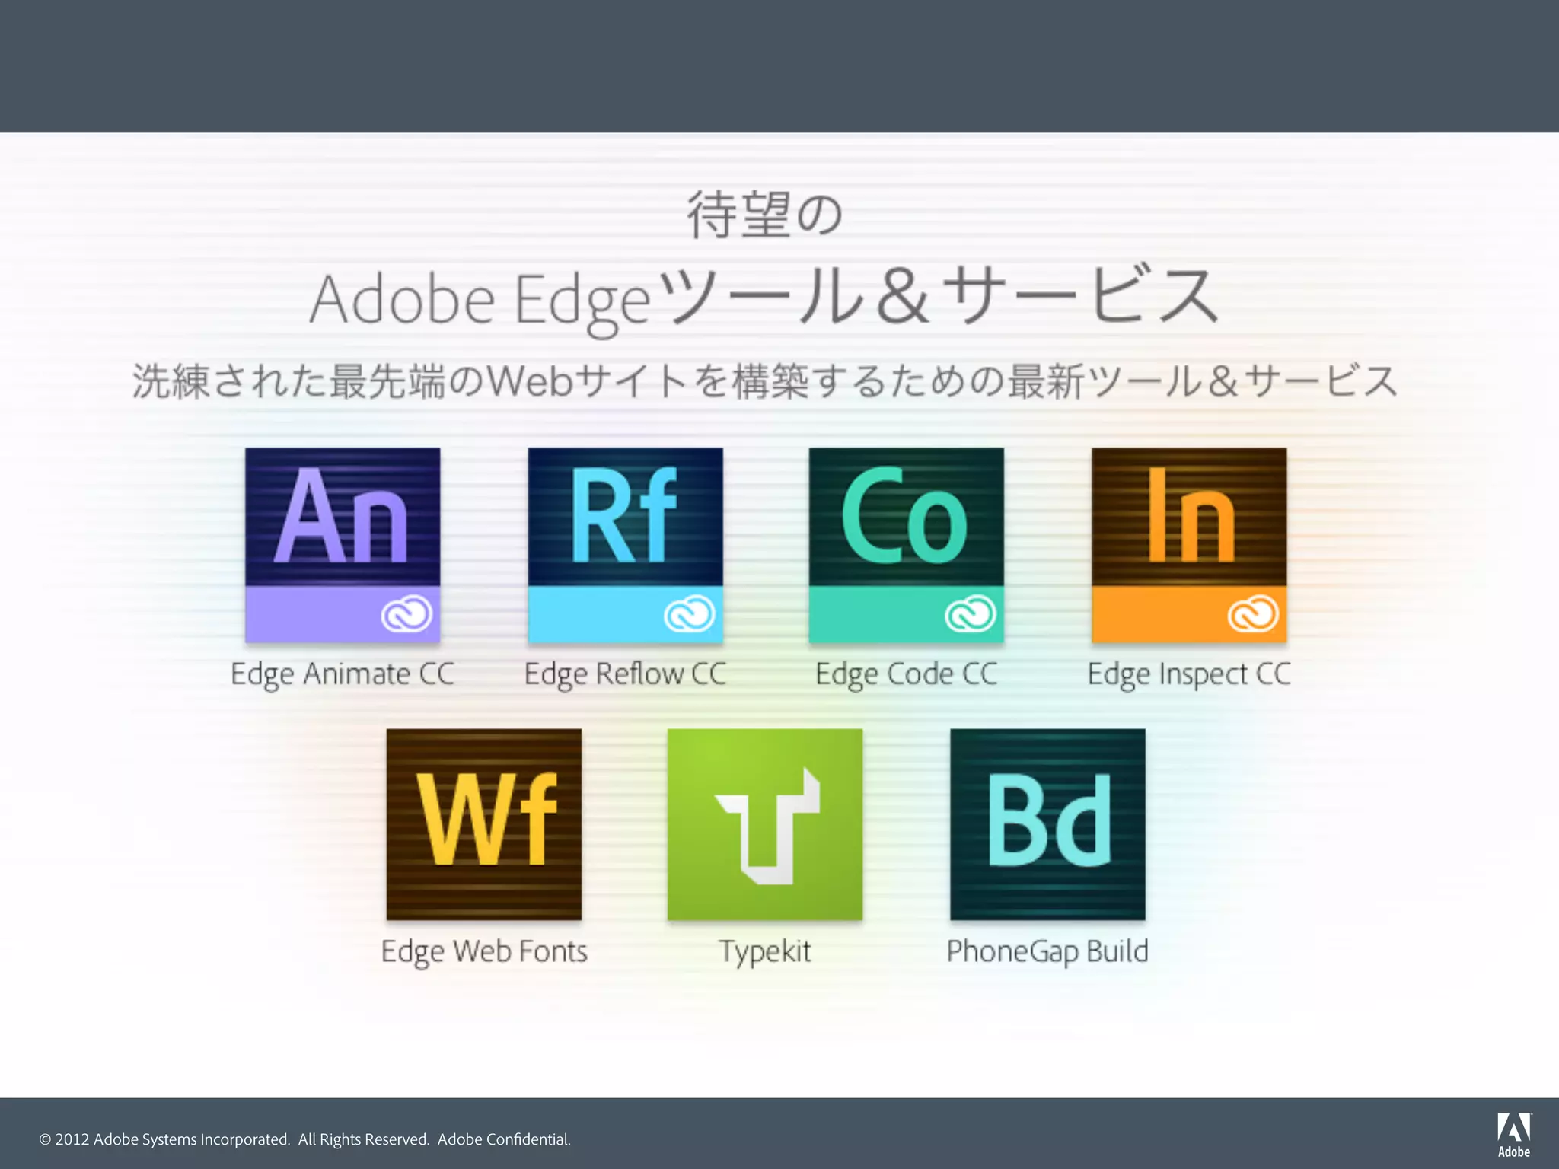1559x1169 pixels.
Task: Click the 'Adobe Edgeツール＆サービス' title
Action: 765,300
